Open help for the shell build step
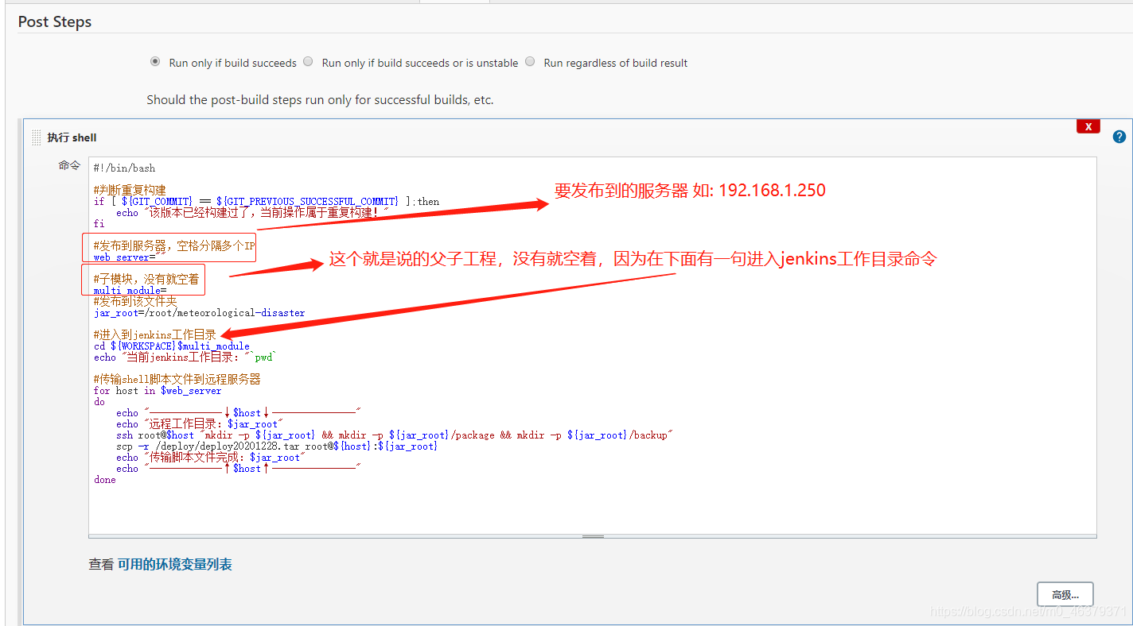This screenshot has width=1133, height=626. pos(1119,137)
